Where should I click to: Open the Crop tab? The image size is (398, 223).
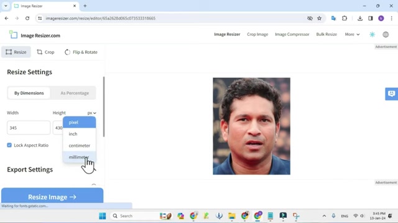tap(45, 52)
